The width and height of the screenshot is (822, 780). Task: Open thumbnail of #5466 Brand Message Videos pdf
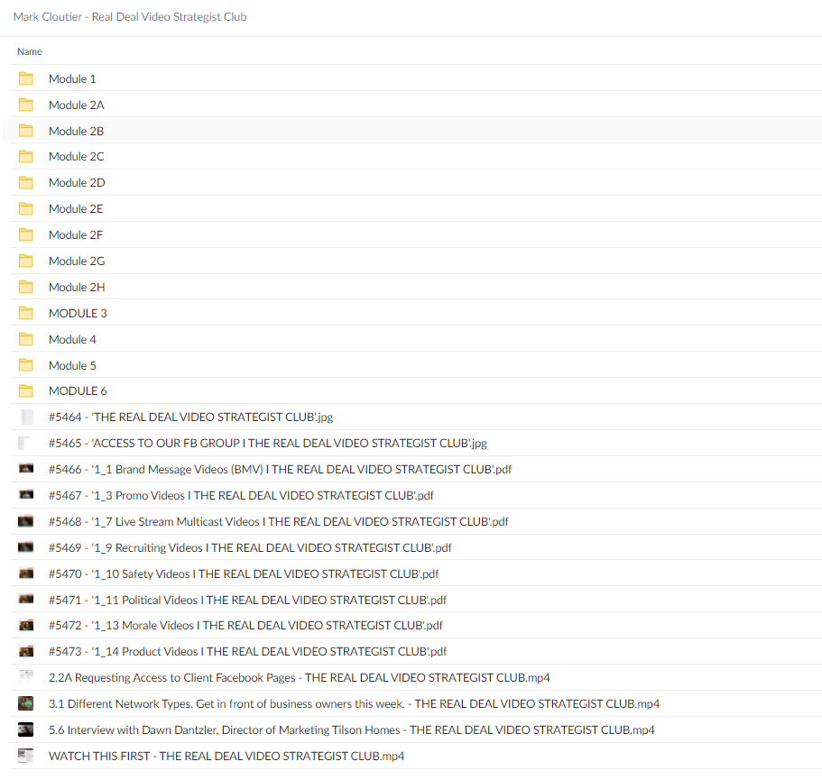coord(25,468)
